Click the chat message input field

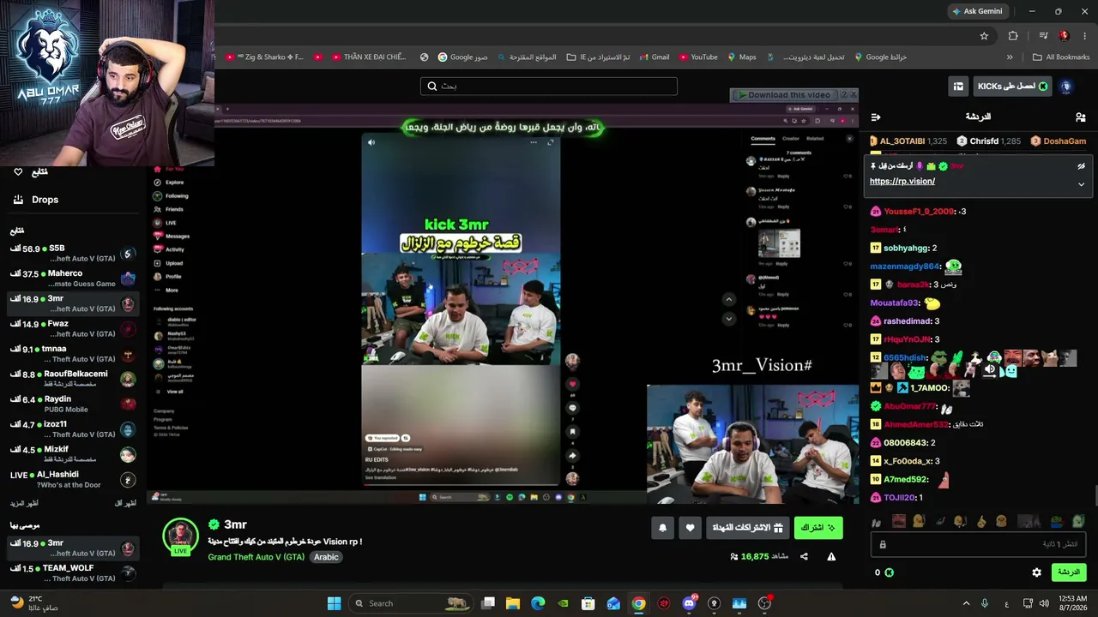978,544
